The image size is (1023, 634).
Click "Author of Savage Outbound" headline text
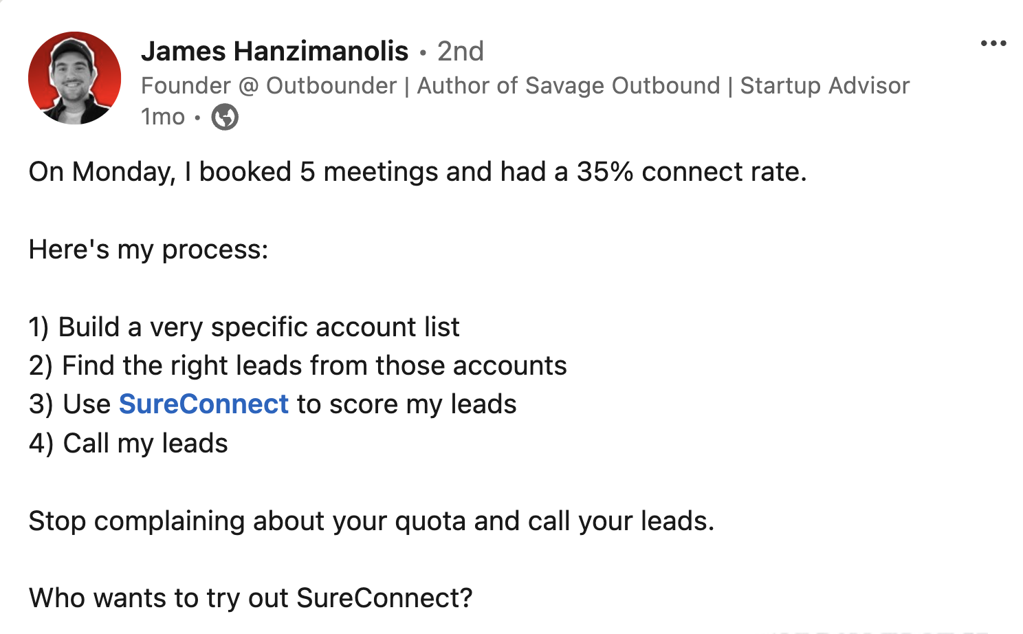point(568,86)
